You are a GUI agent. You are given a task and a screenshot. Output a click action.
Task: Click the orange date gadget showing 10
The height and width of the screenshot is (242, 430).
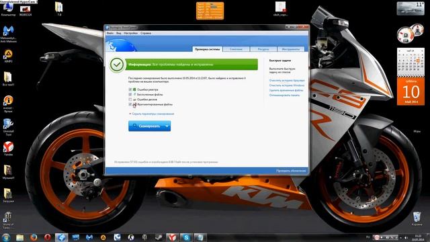tap(411, 91)
